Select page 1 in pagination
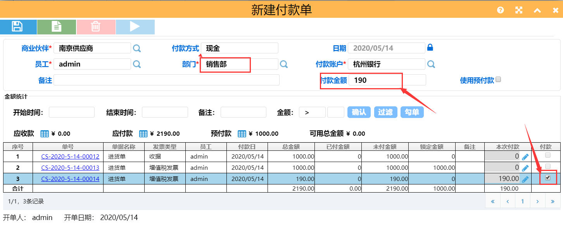 tap(523, 201)
